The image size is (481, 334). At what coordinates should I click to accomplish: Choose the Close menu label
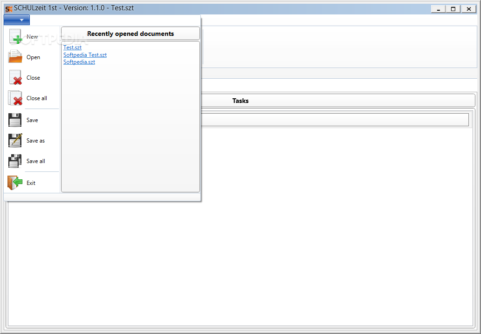coord(33,78)
